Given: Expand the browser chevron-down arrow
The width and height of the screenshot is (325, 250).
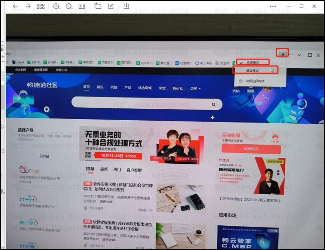Looking at the screenshot, I should [x=299, y=55].
